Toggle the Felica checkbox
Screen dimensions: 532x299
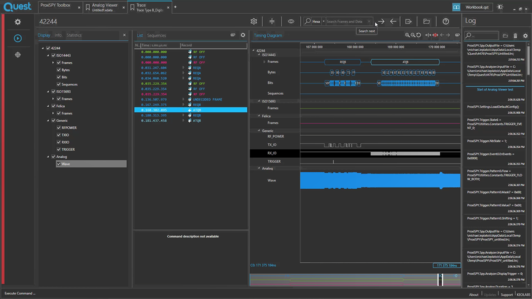[x=53, y=106]
